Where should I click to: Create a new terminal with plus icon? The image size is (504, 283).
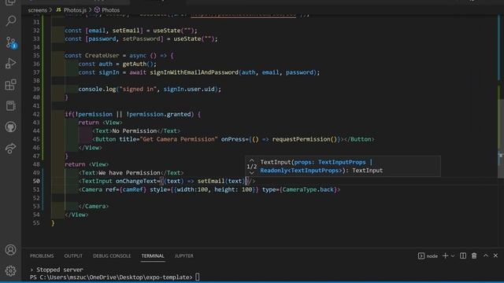[x=445, y=255]
